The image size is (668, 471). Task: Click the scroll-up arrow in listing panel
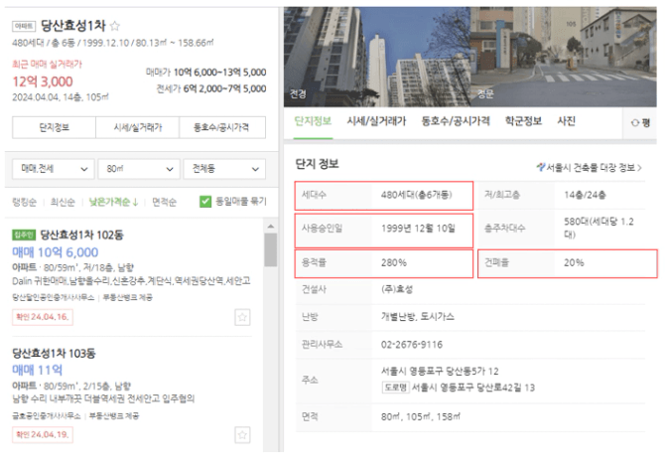(x=271, y=227)
